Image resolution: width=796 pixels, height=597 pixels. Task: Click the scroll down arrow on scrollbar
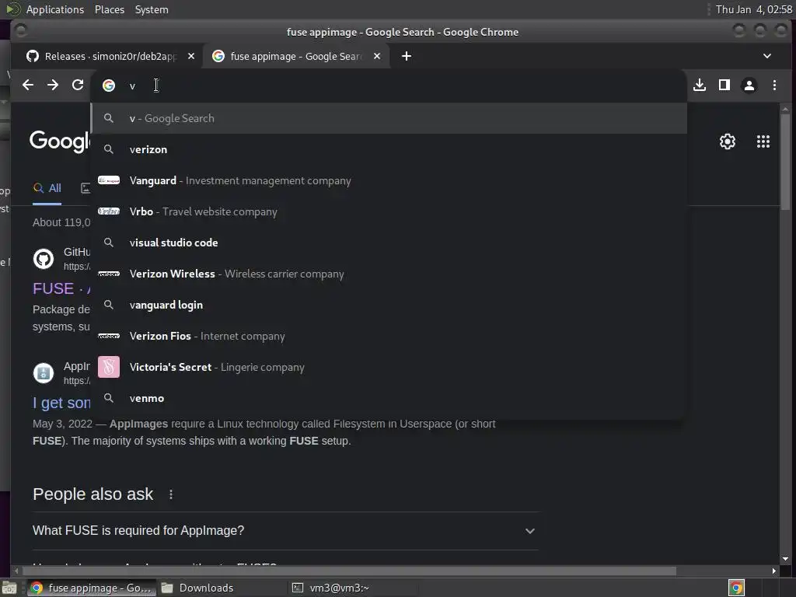point(785,559)
